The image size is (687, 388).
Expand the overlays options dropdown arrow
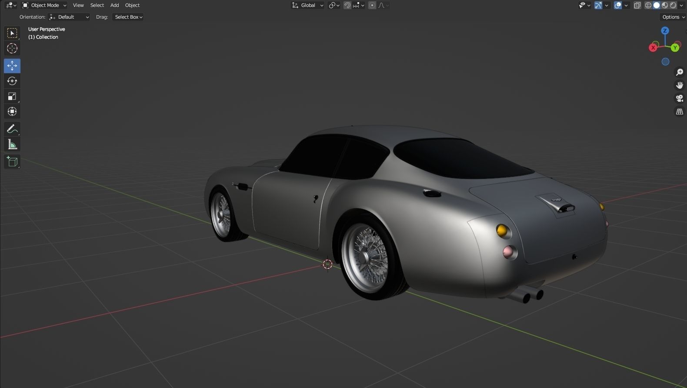click(x=626, y=5)
